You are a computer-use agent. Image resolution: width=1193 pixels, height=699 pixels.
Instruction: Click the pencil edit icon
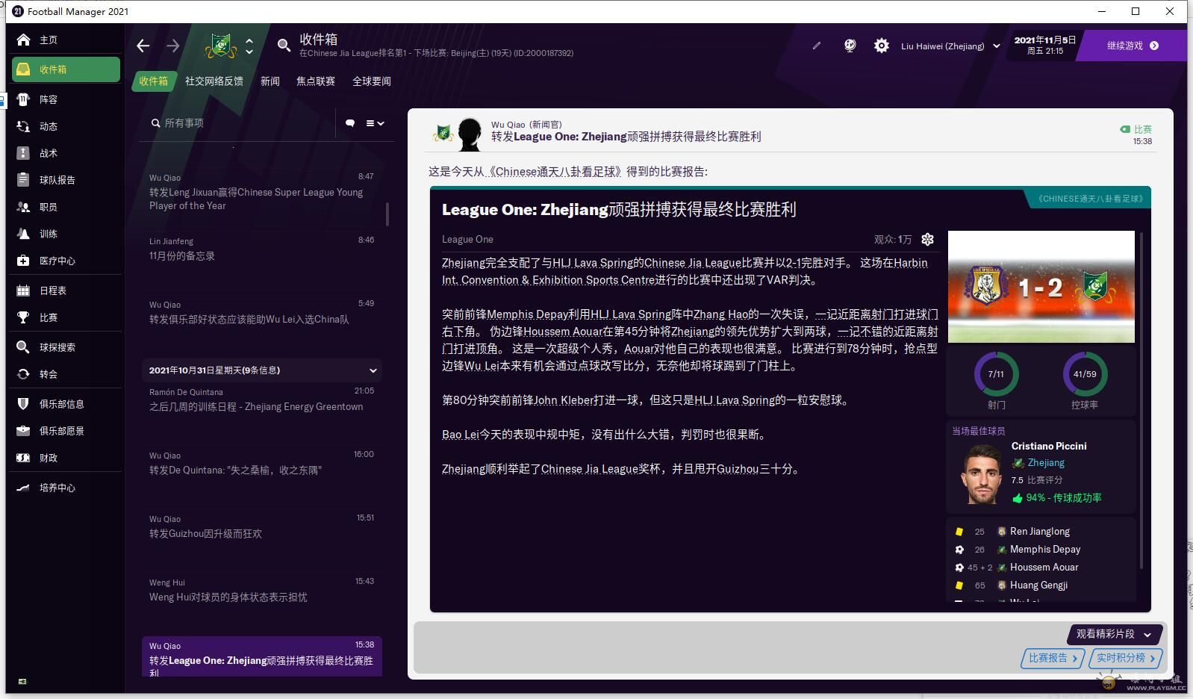pyautogui.click(x=817, y=46)
